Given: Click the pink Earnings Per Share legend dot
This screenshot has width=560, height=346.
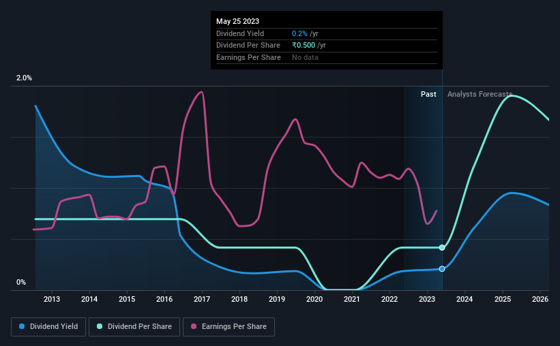Looking at the screenshot, I should tap(194, 326).
